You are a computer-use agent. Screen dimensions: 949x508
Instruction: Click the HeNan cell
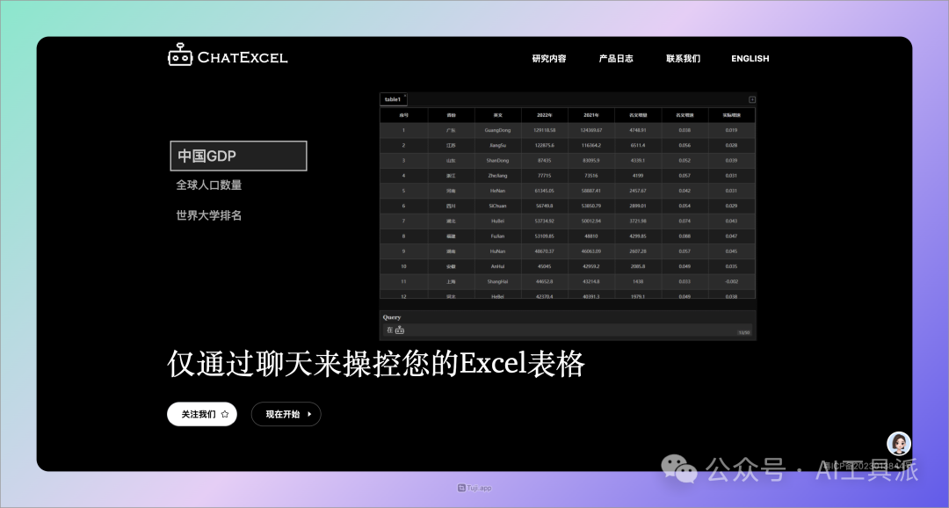497,191
